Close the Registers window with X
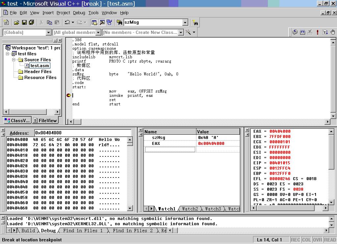Viewport: 337px width, 244px height. point(247,130)
